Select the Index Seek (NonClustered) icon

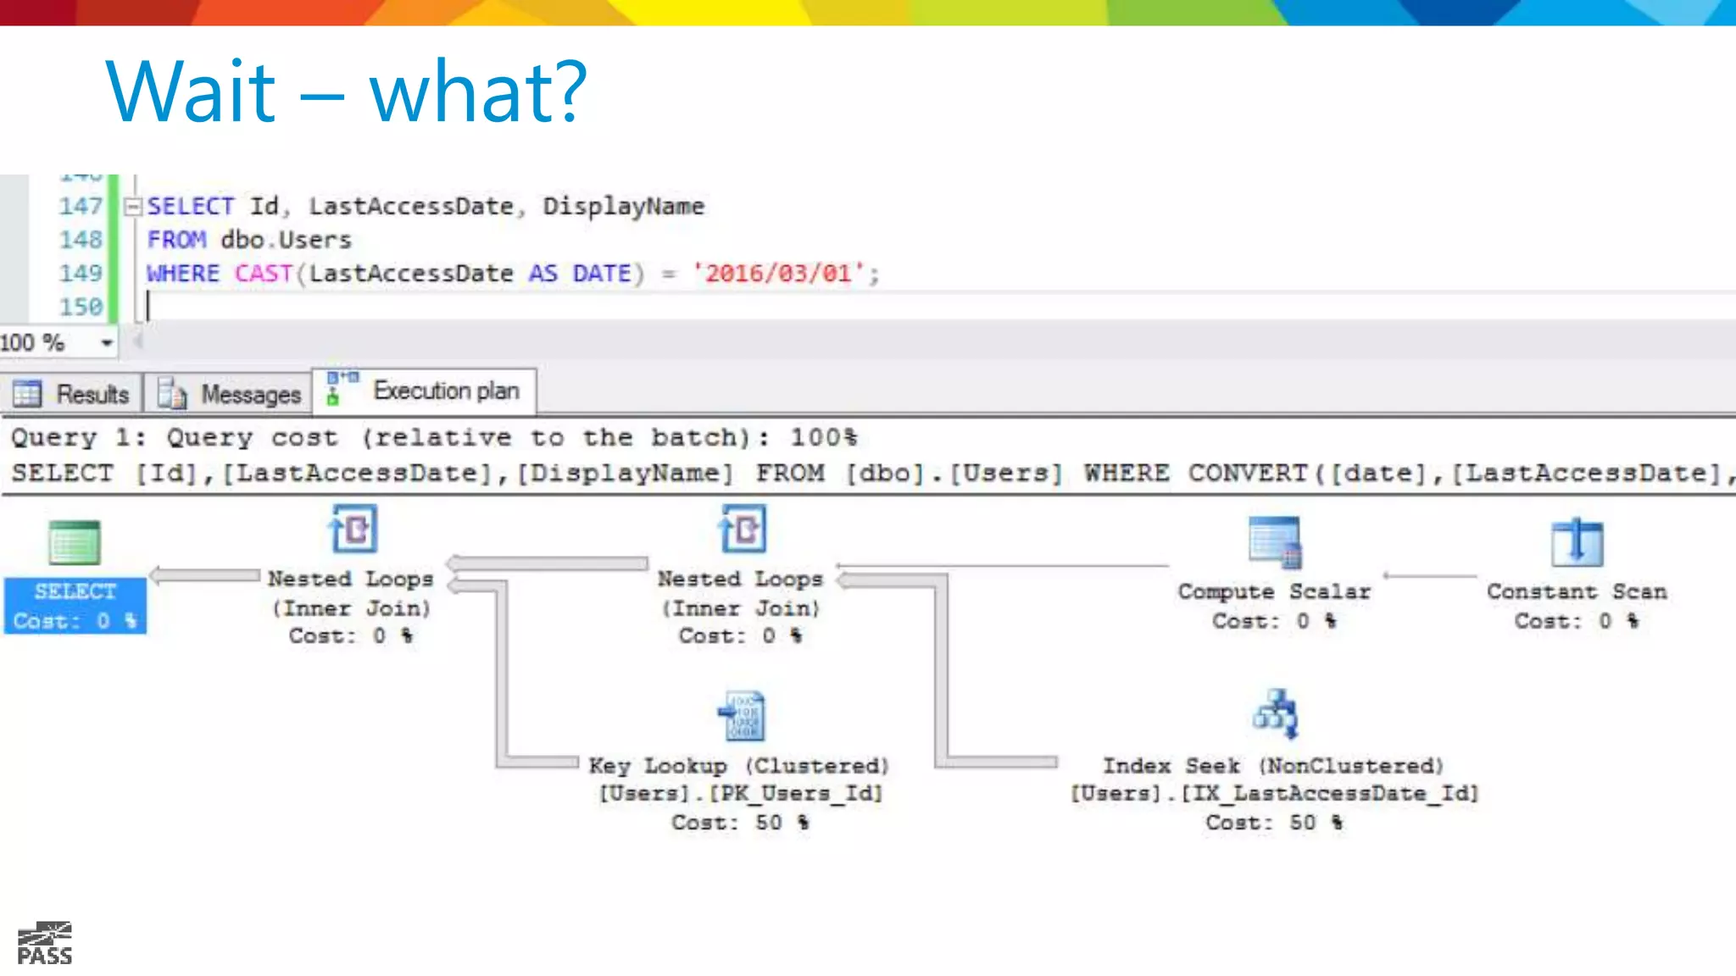[x=1275, y=714]
